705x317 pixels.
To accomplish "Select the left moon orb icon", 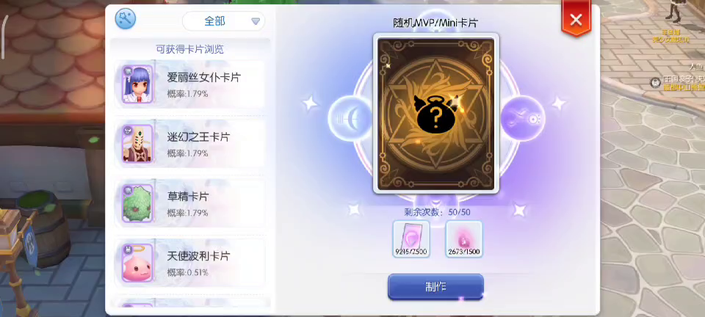I will pyautogui.click(x=350, y=119).
